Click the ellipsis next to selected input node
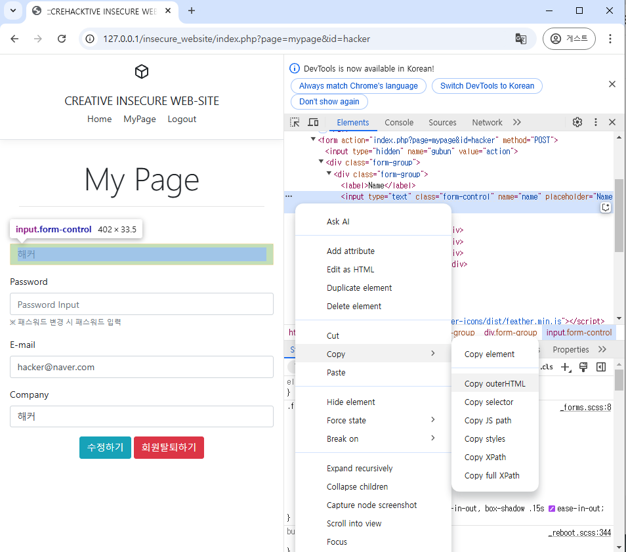Image resolution: width=626 pixels, height=552 pixels. pyautogui.click(x=289, y=196)
